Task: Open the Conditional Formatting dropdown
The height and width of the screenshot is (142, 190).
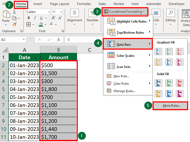Action: click(x=124, y=12)
